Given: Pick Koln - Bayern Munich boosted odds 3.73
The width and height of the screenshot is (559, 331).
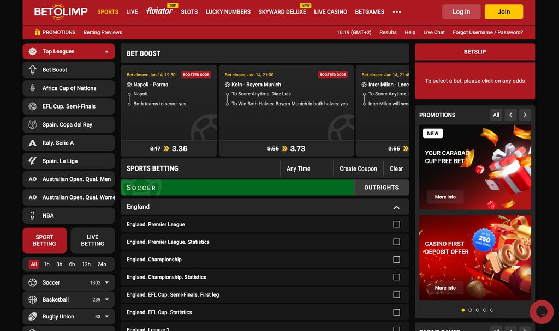Looking at the screenshot, I should tap(286, 148).
